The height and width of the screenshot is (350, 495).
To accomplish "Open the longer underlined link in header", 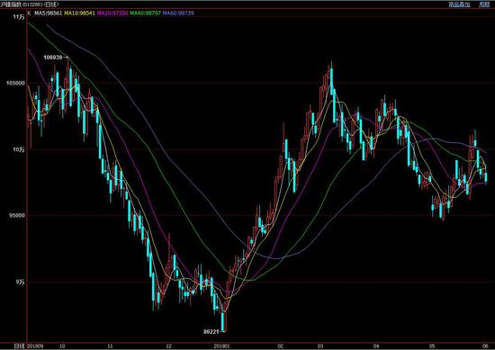I will pyautogui.click(x=459, y=4).
